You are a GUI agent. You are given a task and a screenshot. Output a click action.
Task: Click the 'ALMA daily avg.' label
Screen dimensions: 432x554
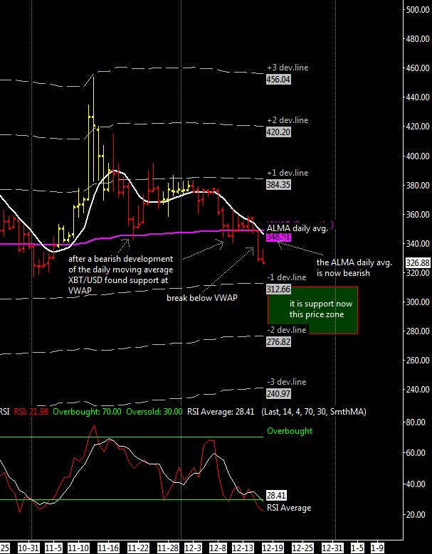click(297, 228)
